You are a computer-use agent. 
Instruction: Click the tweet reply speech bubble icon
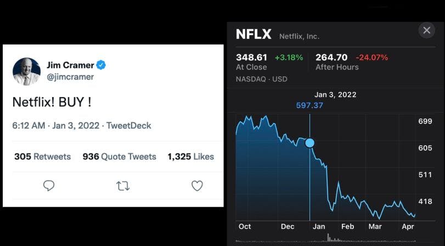click(x=49, y=186)
